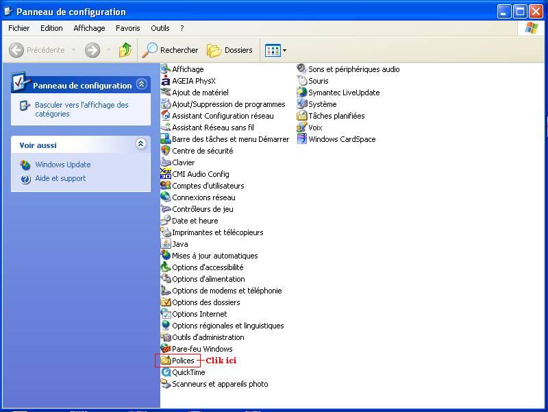Image resolution: width=548 pixels, height=412 pixels.
Task: Open Comptes d'utilisateurs icon
Action: tap(166, 186)
